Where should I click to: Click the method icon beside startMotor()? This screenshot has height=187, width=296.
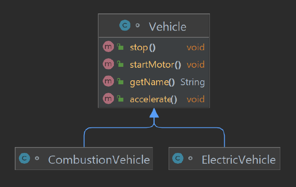(x=109, y=64)
